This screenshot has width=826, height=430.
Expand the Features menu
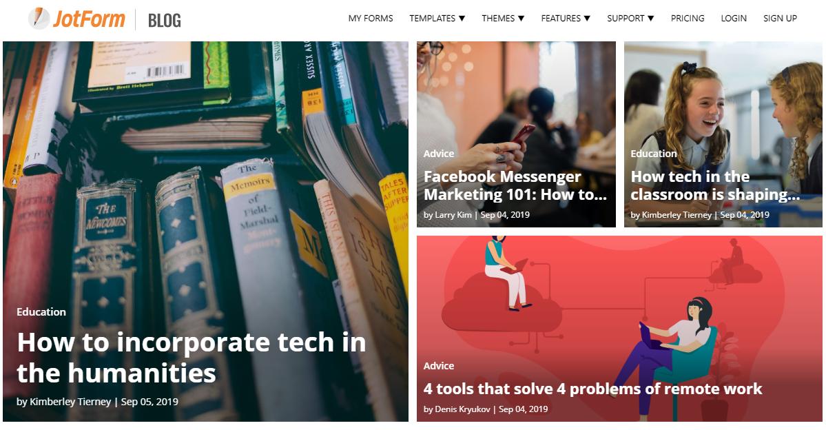click(x=566, y=19)
